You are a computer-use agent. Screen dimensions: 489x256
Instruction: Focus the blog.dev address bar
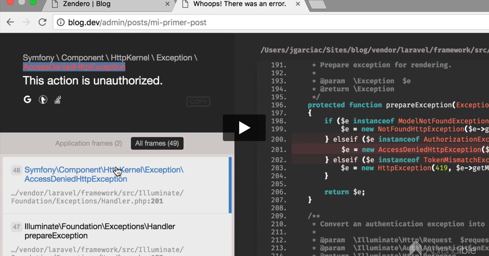pyautogui.click(x=271, y=22)
